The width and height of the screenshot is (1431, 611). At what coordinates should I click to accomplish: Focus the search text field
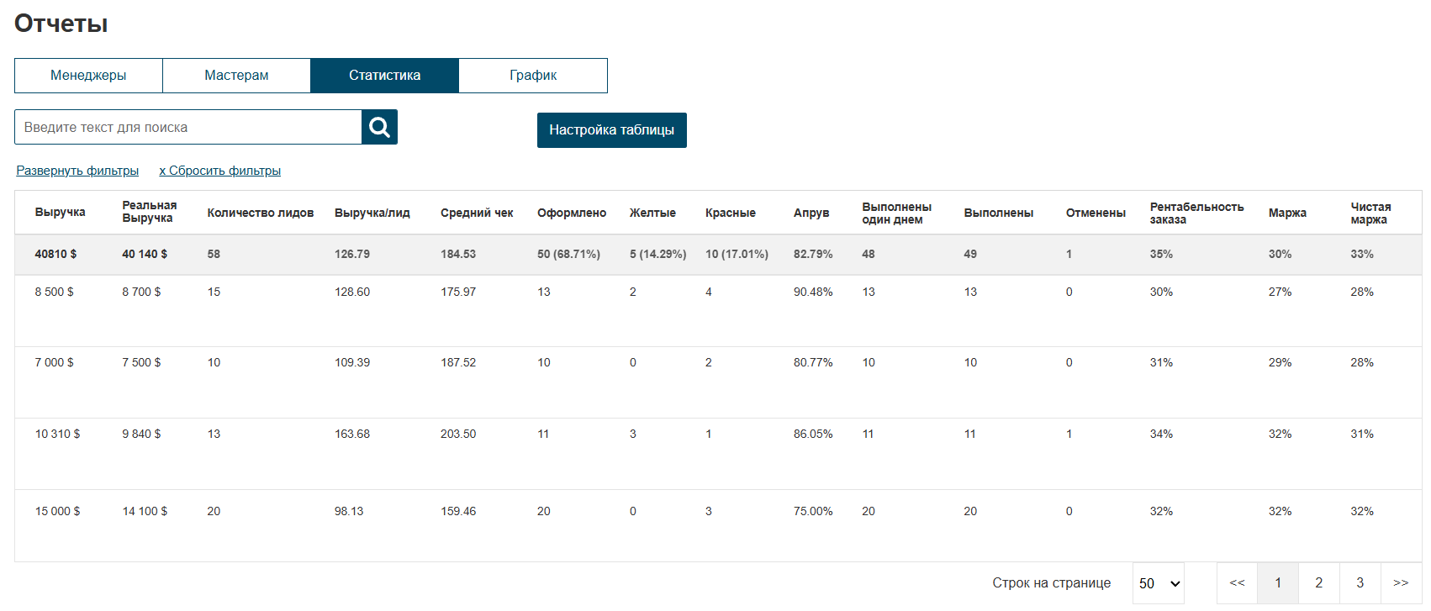188,127
